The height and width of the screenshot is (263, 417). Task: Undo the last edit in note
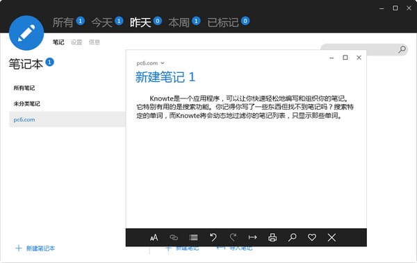pyautogui.click(x=213, y=237)
